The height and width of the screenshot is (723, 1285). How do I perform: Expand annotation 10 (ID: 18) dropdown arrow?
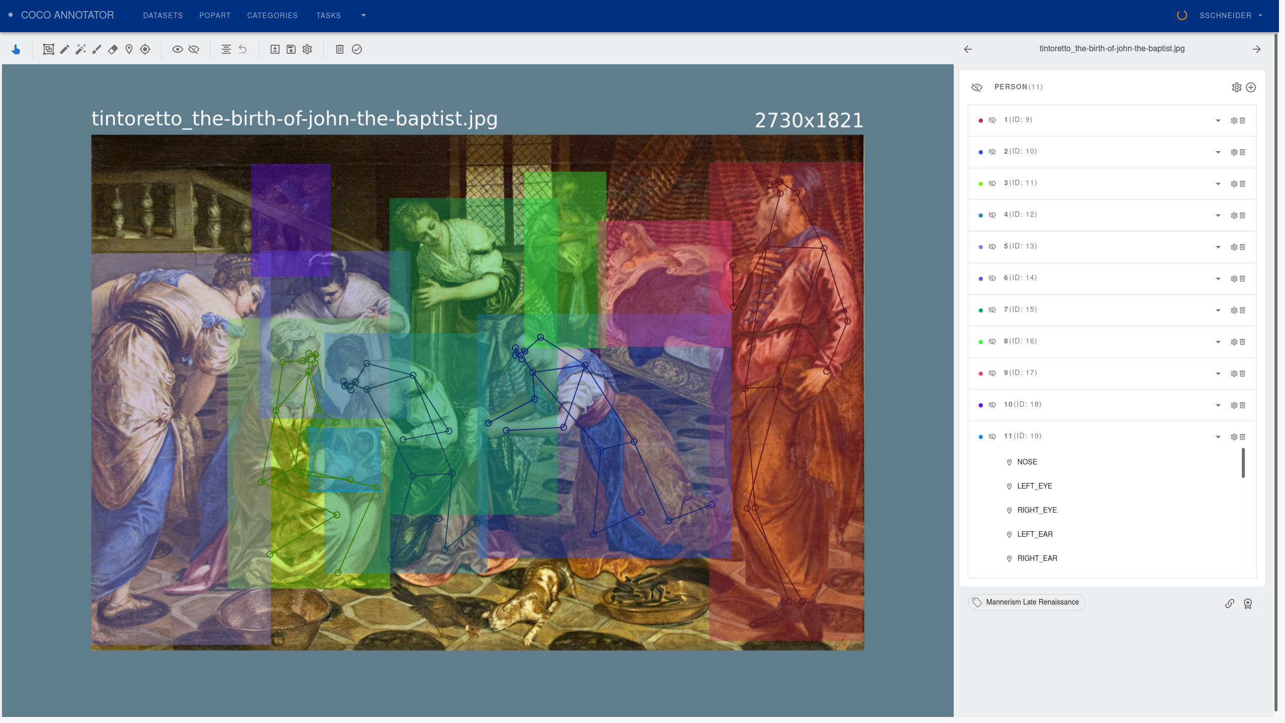1218,405
